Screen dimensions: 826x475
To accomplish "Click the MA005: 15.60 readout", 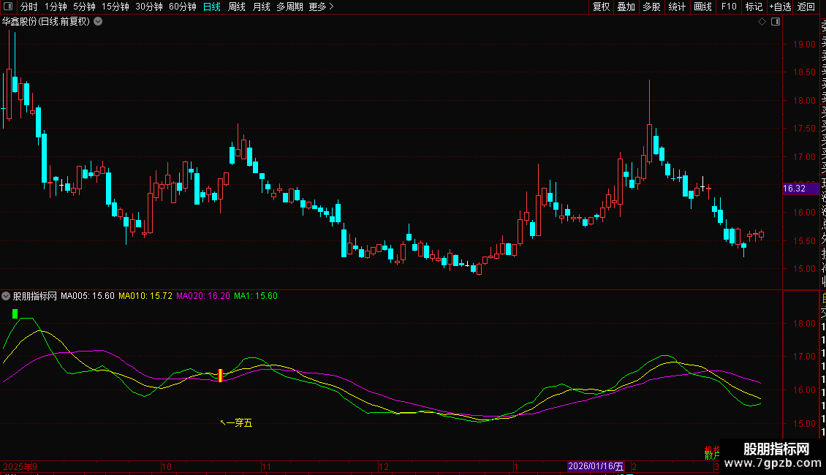I will [x=88, y=296].
